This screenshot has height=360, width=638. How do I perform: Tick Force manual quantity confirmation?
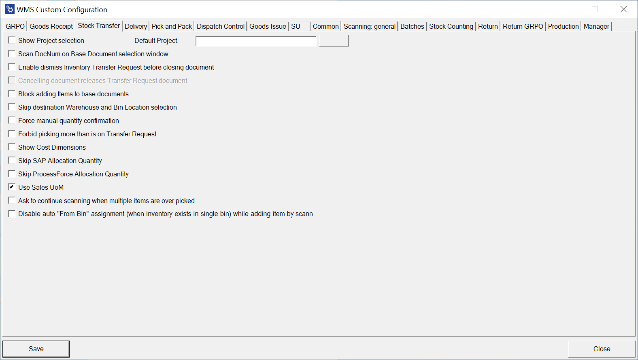tap(12, 121)
